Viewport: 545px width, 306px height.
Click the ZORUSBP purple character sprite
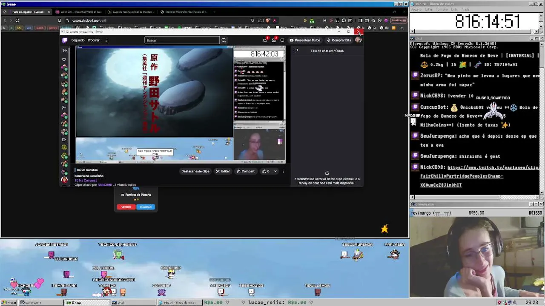pos(161,292)
